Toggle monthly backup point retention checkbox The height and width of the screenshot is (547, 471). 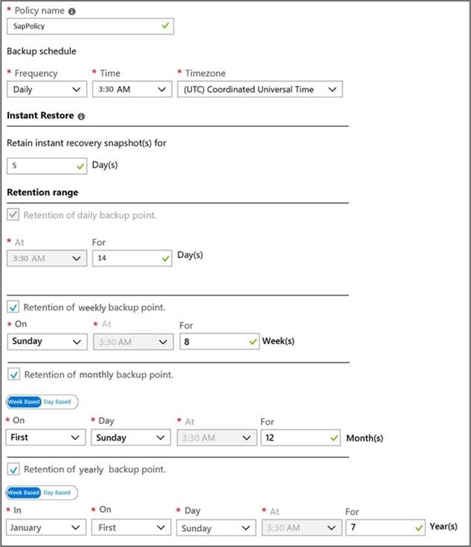14,375
